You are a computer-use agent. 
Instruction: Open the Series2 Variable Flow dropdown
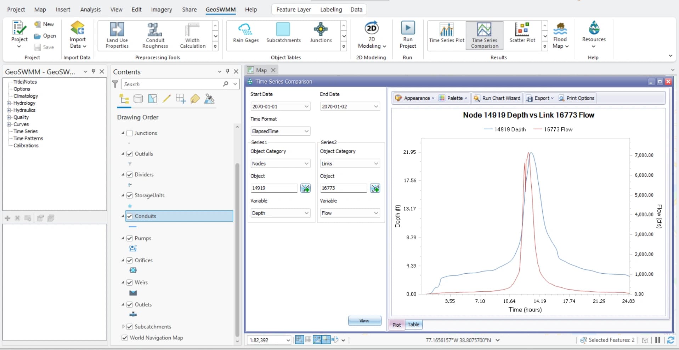350,213
